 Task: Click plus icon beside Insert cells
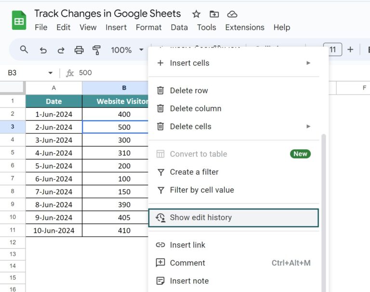tap(160, 63)
